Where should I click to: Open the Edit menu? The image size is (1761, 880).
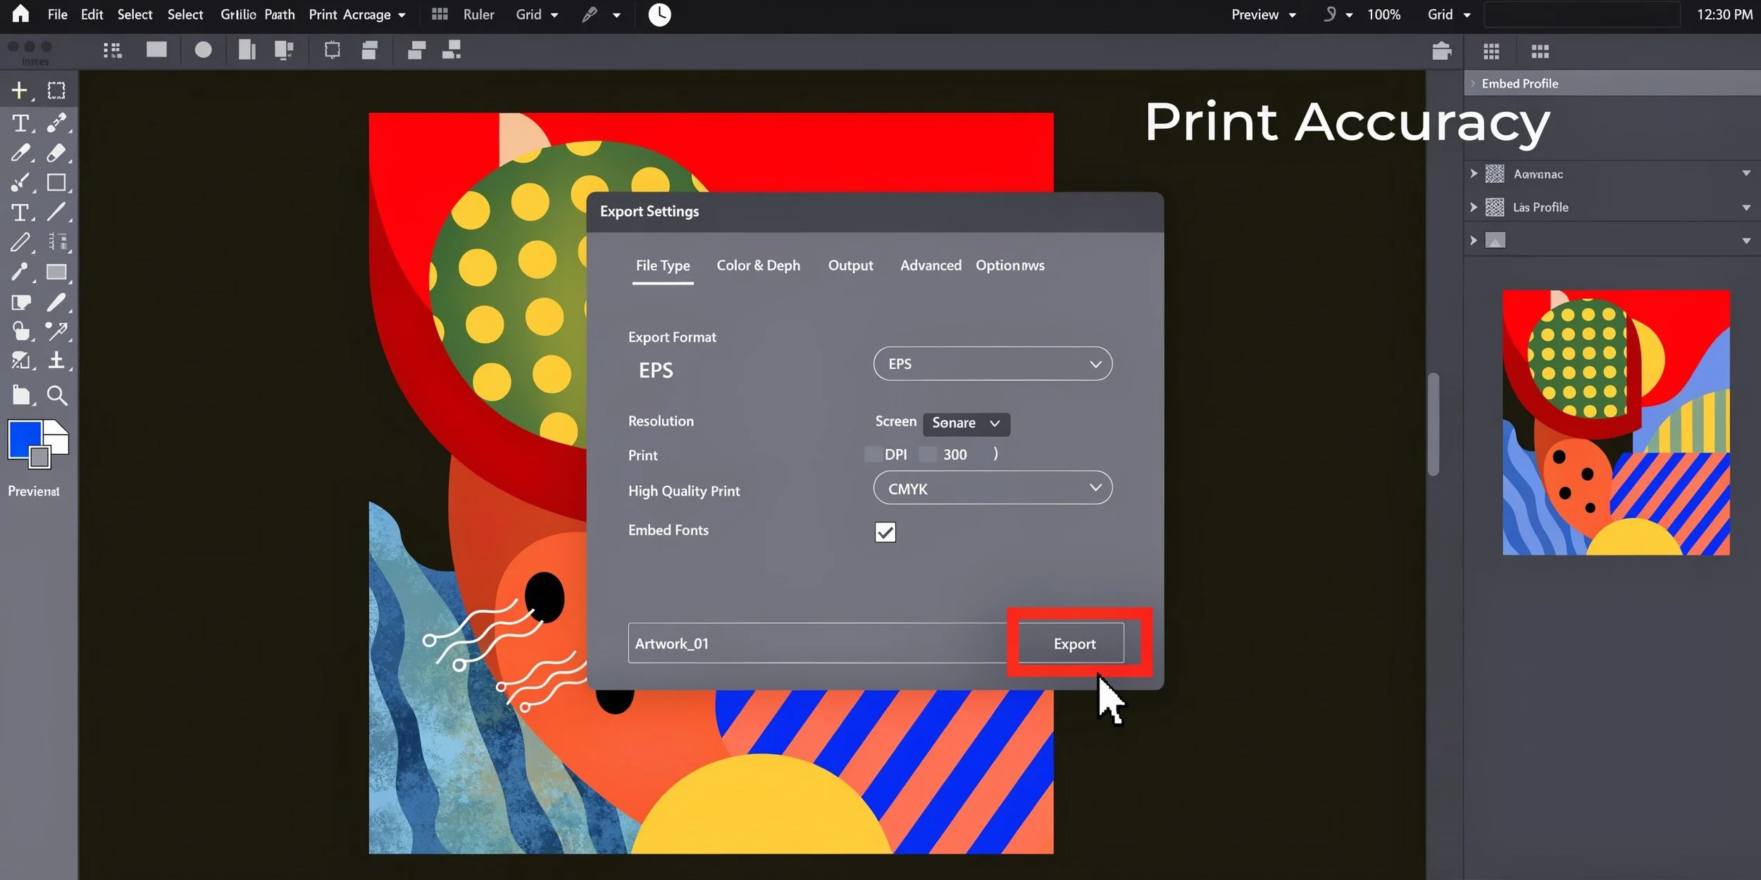pos(92,14)
